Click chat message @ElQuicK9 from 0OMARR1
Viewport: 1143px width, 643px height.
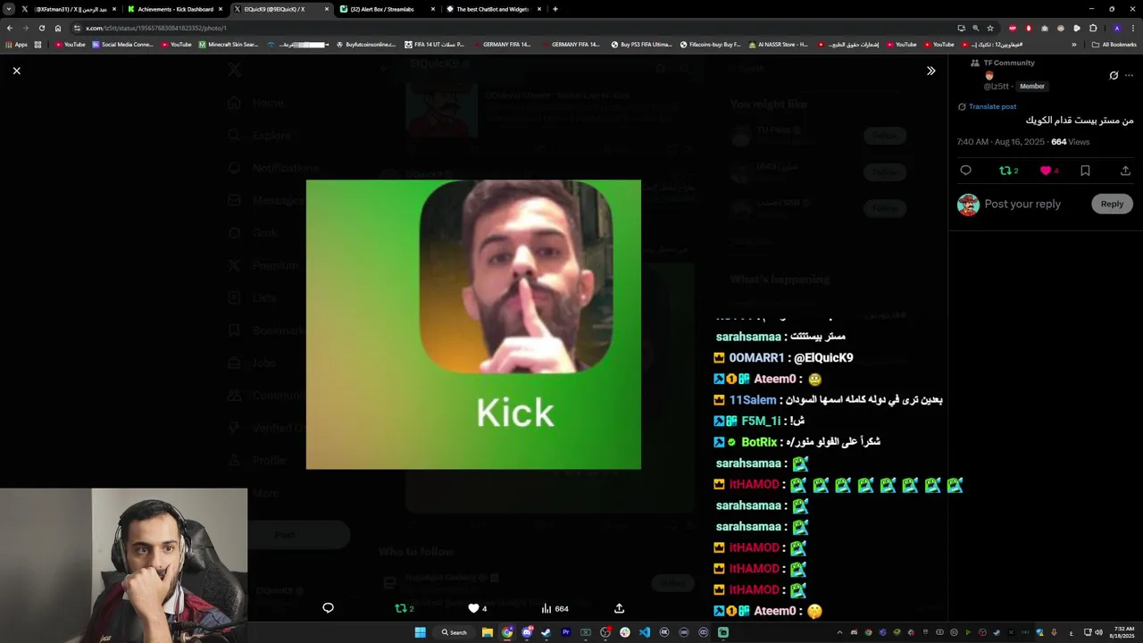point(822,357)
